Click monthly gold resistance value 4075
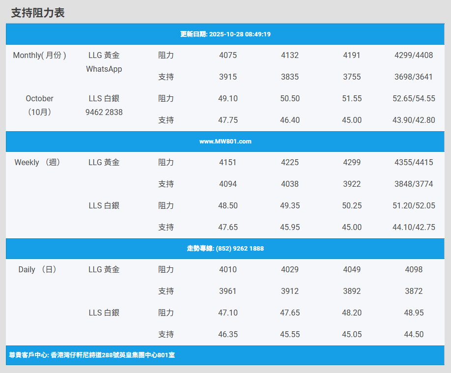The image size is (451, 373). (x=227, y=56)
